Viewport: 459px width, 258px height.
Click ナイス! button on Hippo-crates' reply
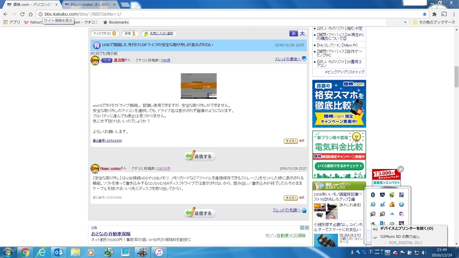pos(290,198)
